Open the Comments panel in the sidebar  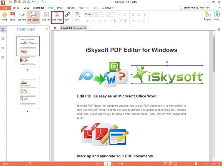(3, 47)
